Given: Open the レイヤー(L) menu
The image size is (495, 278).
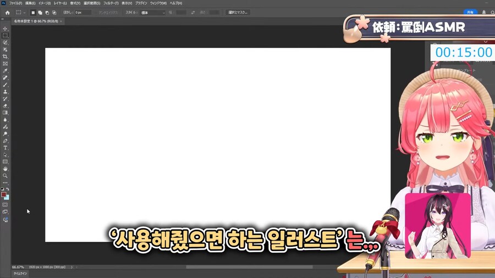Looking at the screenshot, I should pyautogui.click(x=60, y=3).
